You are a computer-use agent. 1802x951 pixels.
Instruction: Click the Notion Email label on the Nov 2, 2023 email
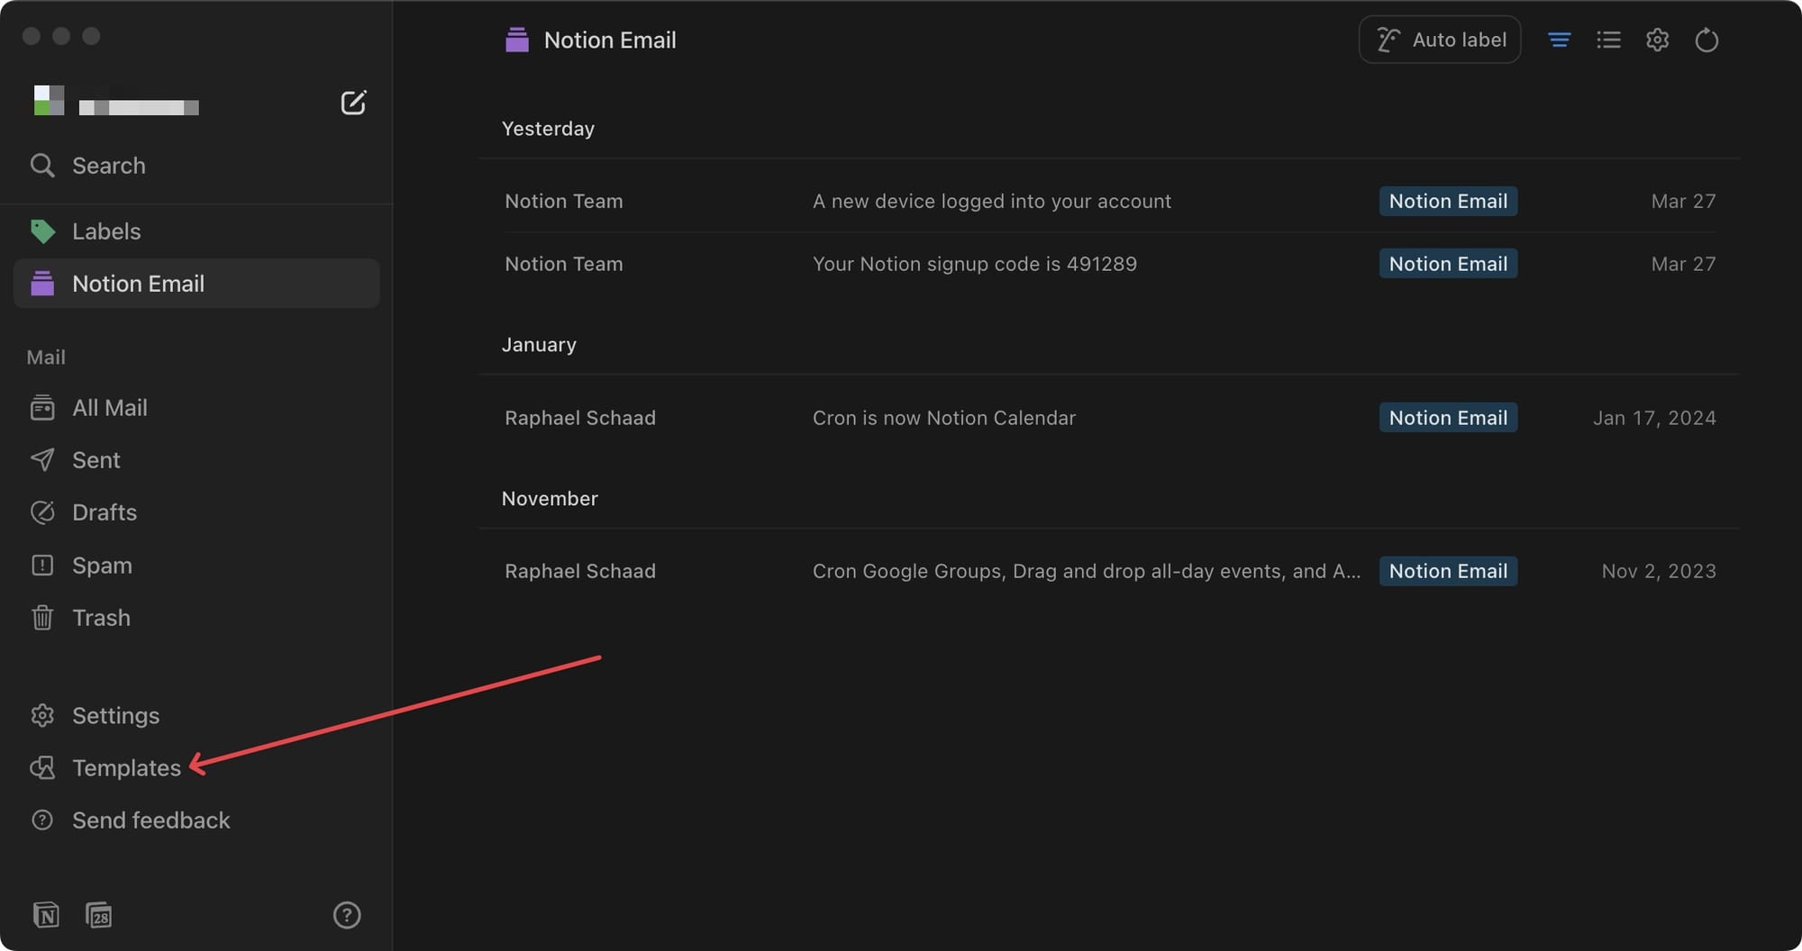pos(1448,571)
